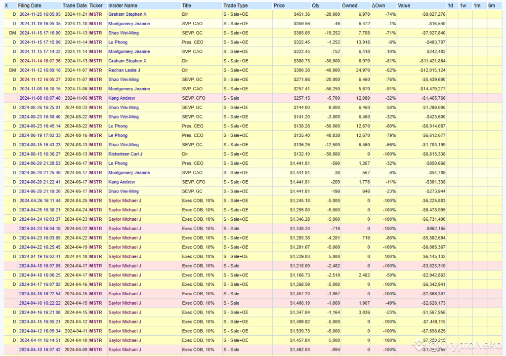Click the -$12,015,124 value cell

point(432,70)
